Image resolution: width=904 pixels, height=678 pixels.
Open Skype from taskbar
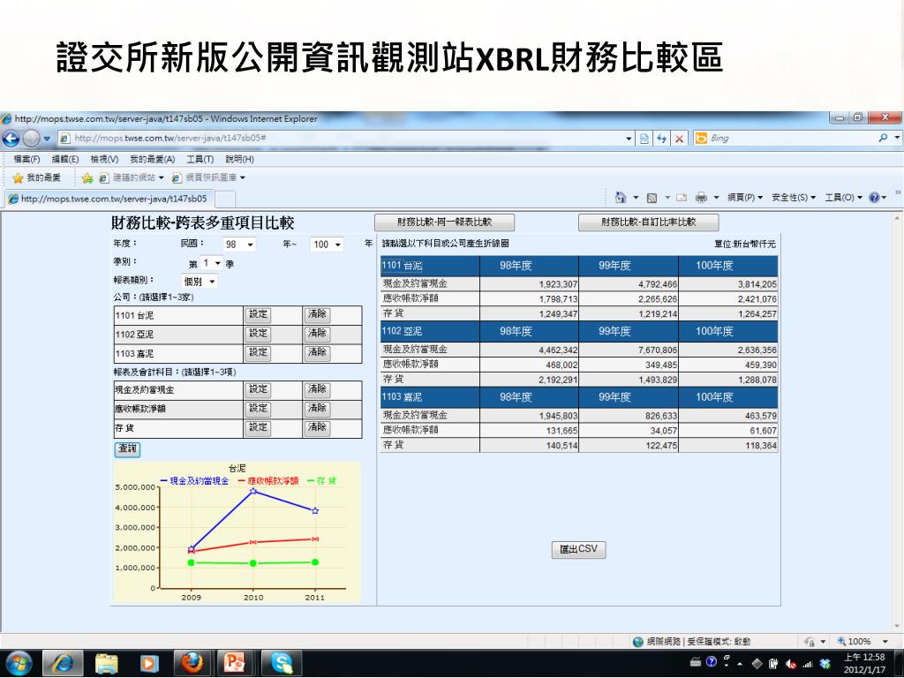282,664
